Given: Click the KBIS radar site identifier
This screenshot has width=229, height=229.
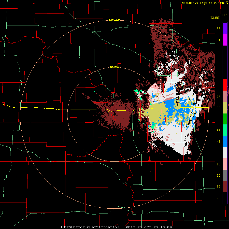Looking at the screenshot, I should click(131, 227).
